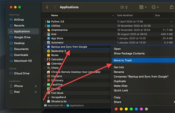
Task: Open Recents in the sidebar
Action: (23, 25)
